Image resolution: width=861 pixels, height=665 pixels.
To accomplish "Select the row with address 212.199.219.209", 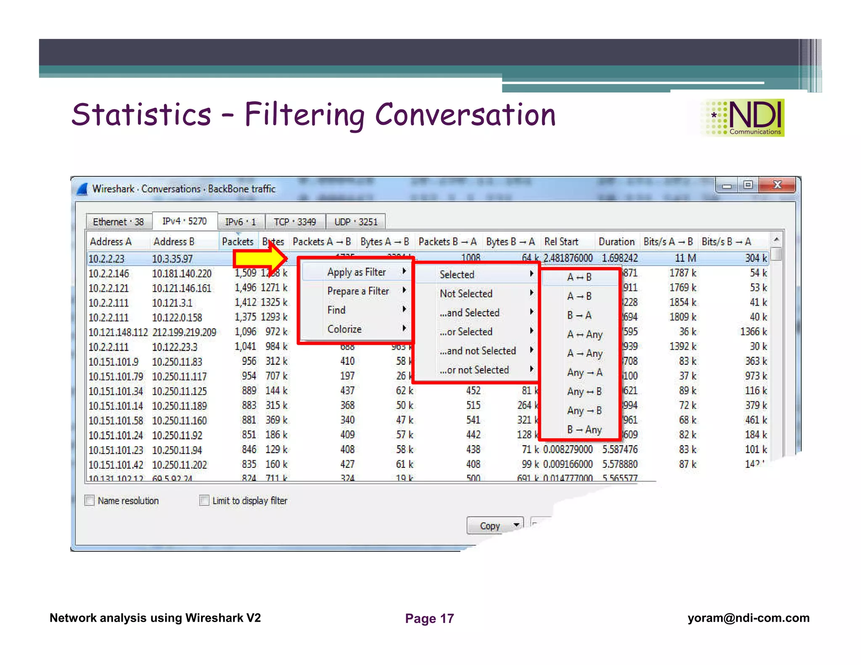I will point(428,332).
